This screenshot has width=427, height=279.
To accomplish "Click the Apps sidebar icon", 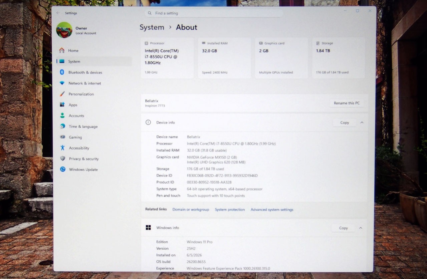I will pyautogui.click(x=62, y=105).
